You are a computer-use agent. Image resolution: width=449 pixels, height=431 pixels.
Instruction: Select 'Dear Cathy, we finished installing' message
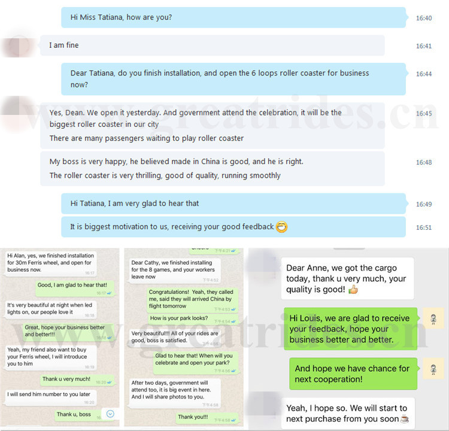(175, 271)
